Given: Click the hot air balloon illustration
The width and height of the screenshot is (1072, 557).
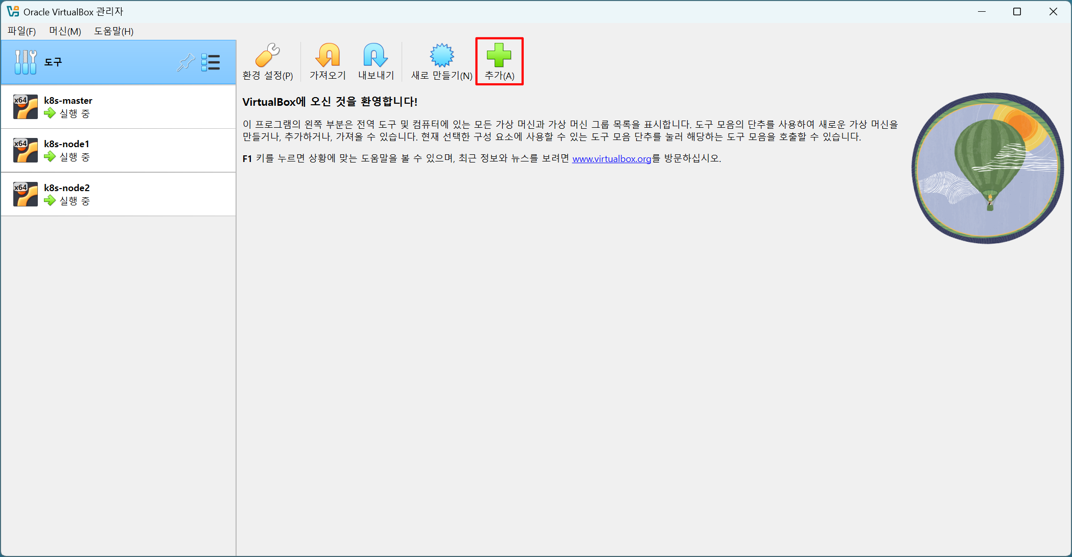Looking at the screenshot, I should 987,168.
